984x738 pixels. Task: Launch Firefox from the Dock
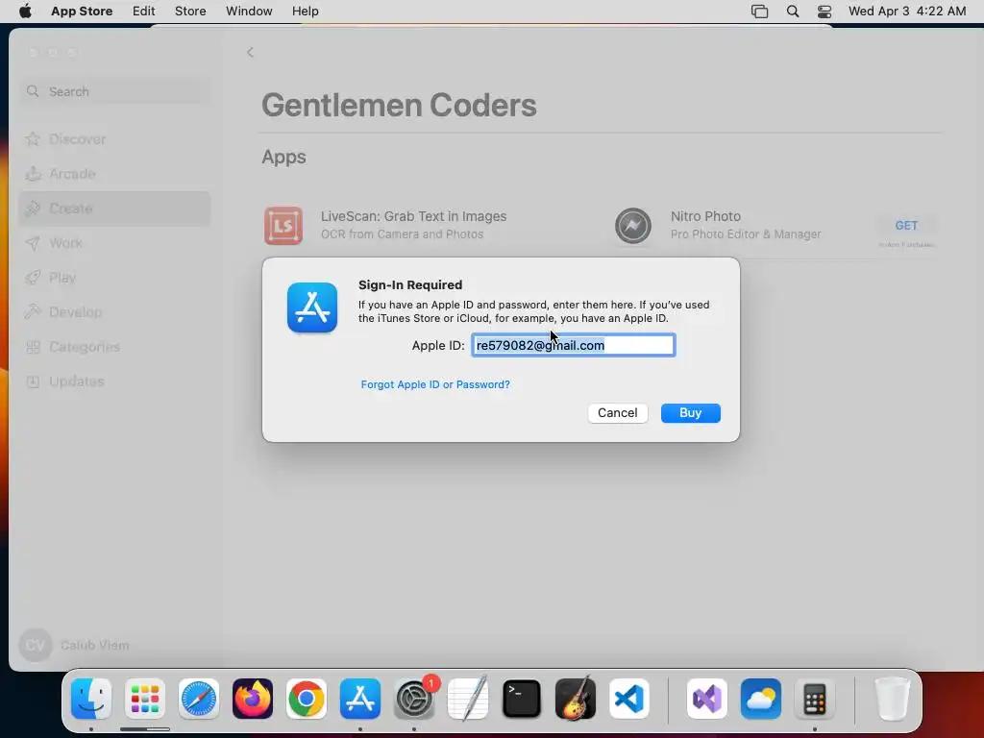pyautogui.click(x=253, y=699)
